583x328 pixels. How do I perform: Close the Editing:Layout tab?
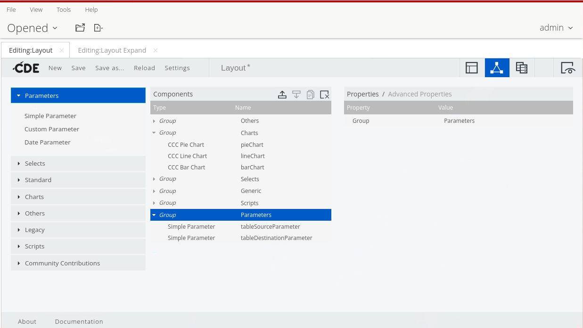point(62,50)
